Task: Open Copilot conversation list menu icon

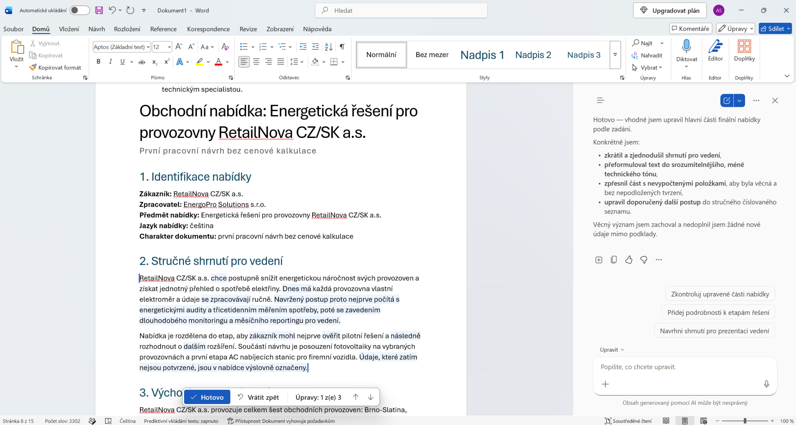Action: coord(600,100)
